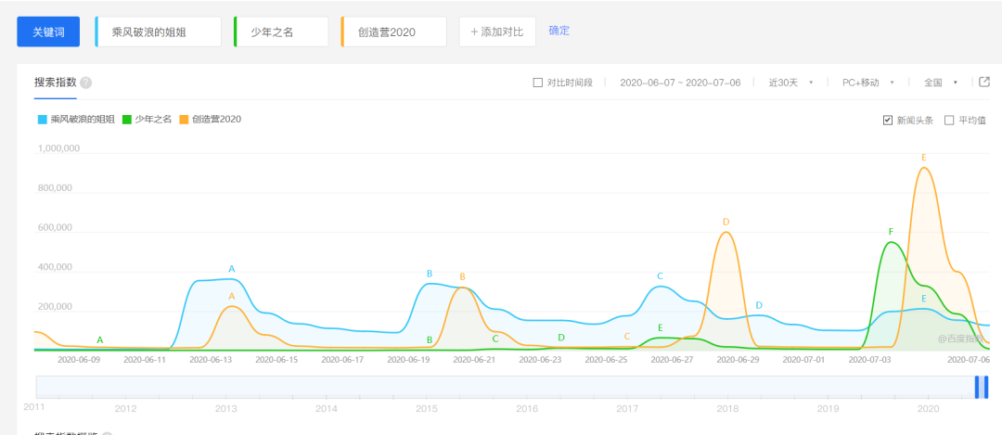Click the 确定 confirm link

click(559, 31)
